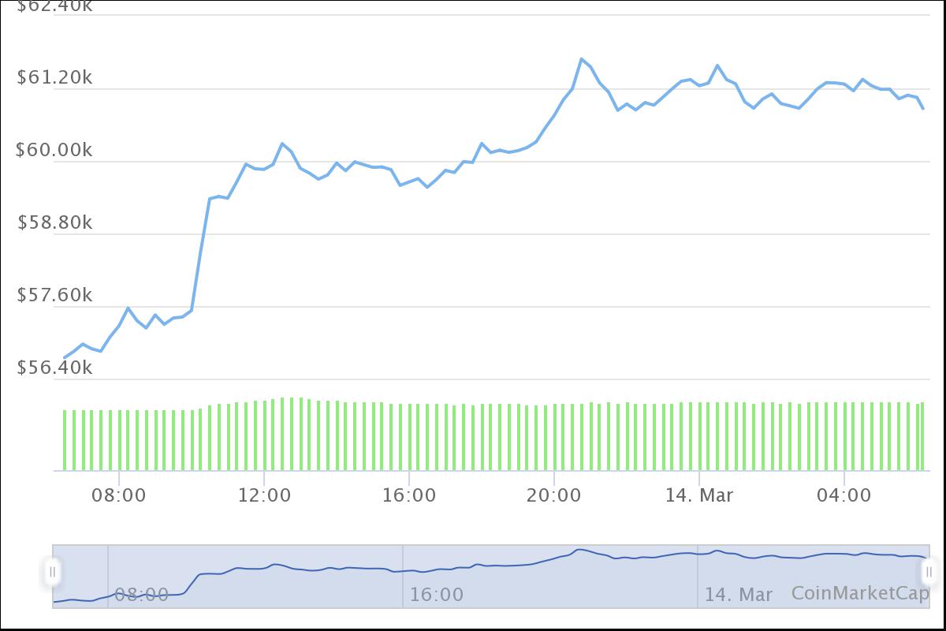Click the $60.00k price axis label
This screenshot has height=631, width=946.
55,150
